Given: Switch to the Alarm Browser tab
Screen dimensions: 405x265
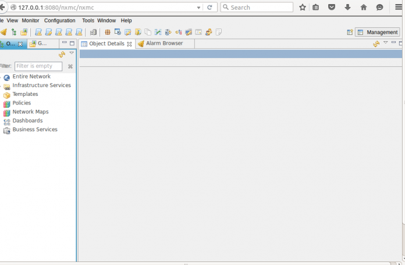Looking at the screenshot, I should pyautogui.click(x=165, y=44).
